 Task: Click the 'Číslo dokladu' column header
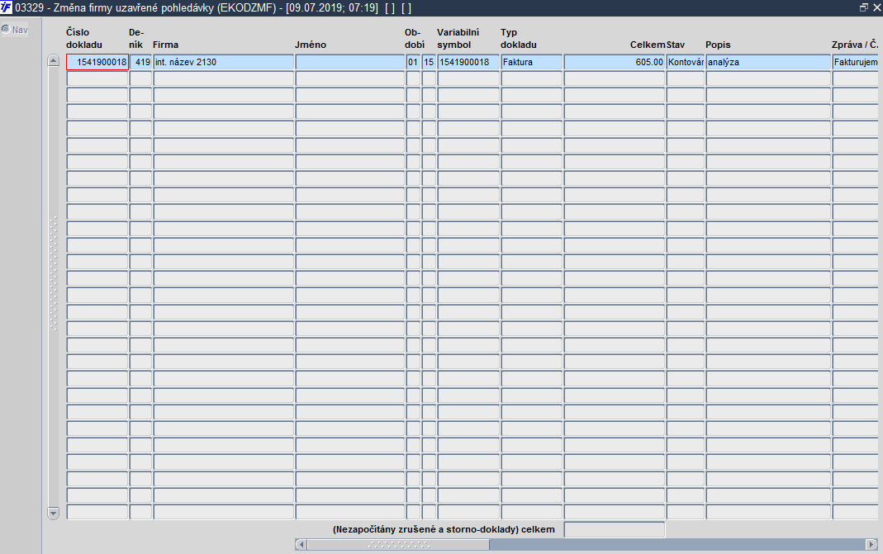(x=84, y=38)
